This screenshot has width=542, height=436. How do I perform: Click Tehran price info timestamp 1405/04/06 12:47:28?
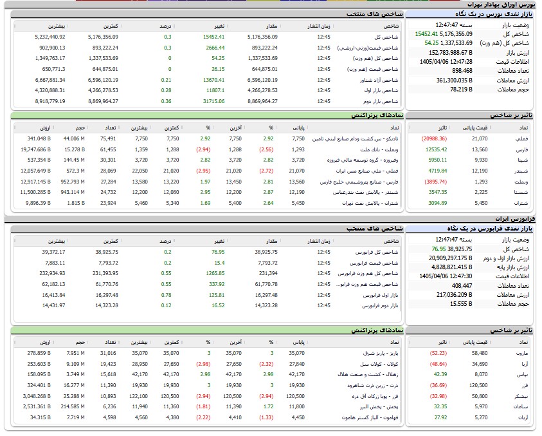446,62
